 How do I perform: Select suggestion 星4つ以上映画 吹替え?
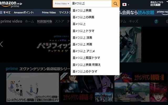[95, 65]
